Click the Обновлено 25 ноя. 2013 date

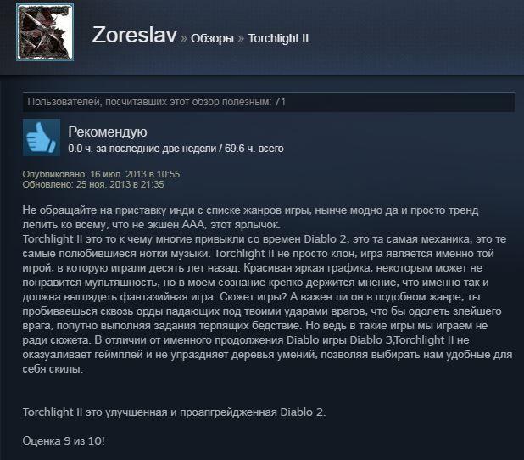click(93, 184)
